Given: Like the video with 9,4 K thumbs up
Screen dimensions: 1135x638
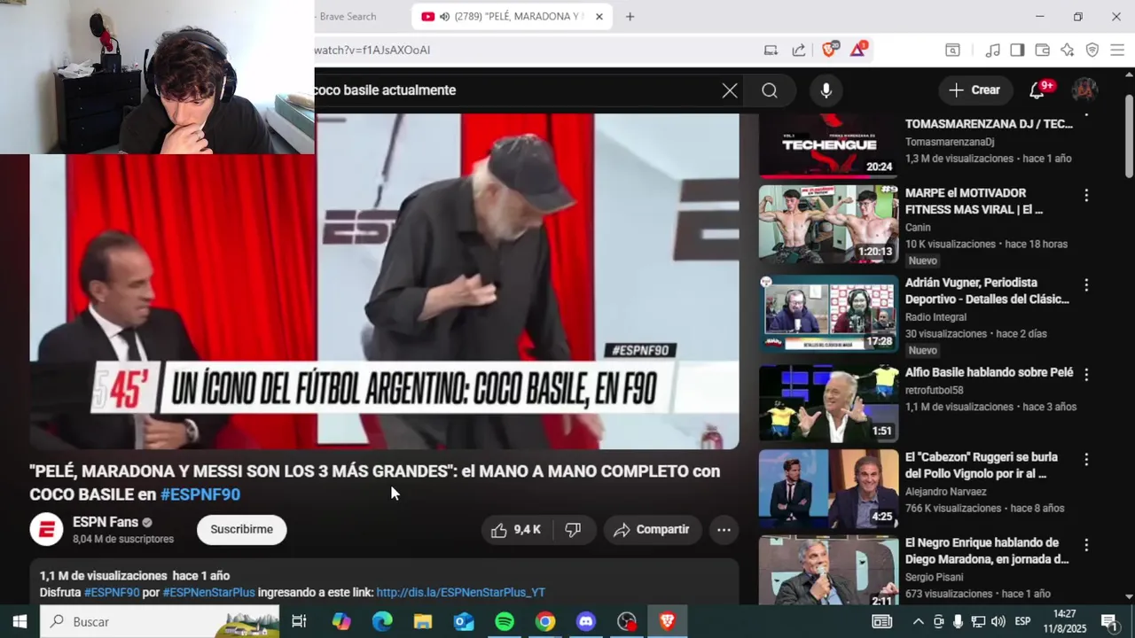Looking at the screenshot, I should tap(515, 530).
